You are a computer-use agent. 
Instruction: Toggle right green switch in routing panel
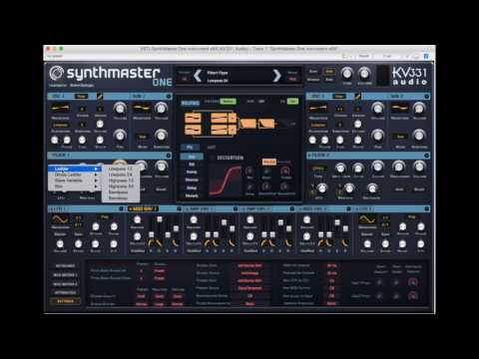(292, 101)
